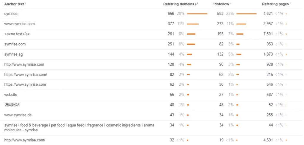Viewport: 304px width, 145px height.
Task: Click the 'website' anchor text entry
Action: tap(11, 95)
